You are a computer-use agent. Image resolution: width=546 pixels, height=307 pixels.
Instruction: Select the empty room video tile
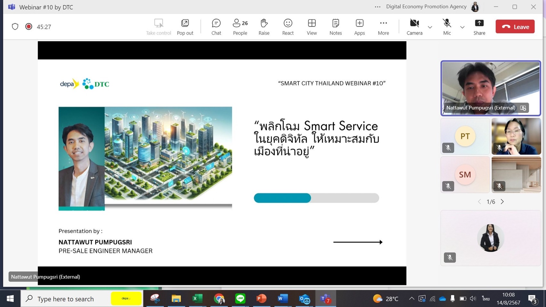coord(516,175)
